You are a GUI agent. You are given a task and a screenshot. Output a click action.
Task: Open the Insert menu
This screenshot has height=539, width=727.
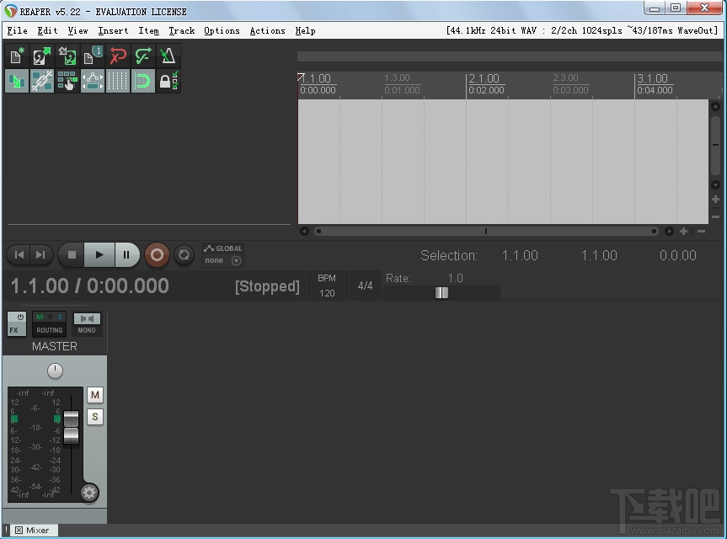tap(113, 30)
